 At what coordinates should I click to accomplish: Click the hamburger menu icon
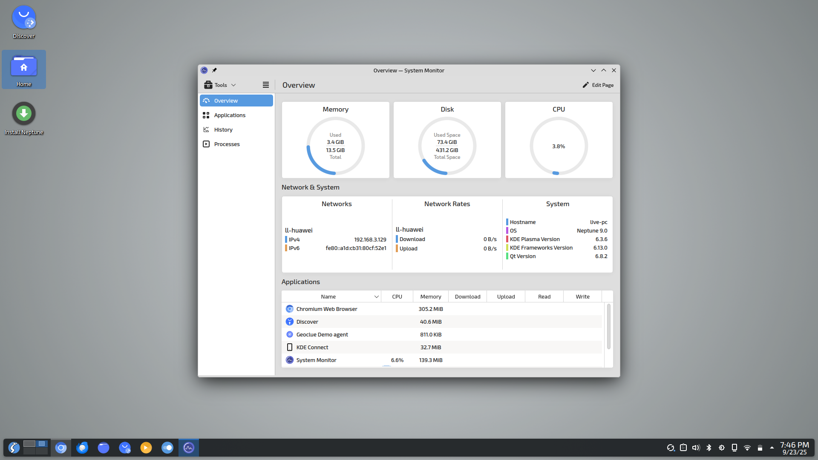(265, 85)
